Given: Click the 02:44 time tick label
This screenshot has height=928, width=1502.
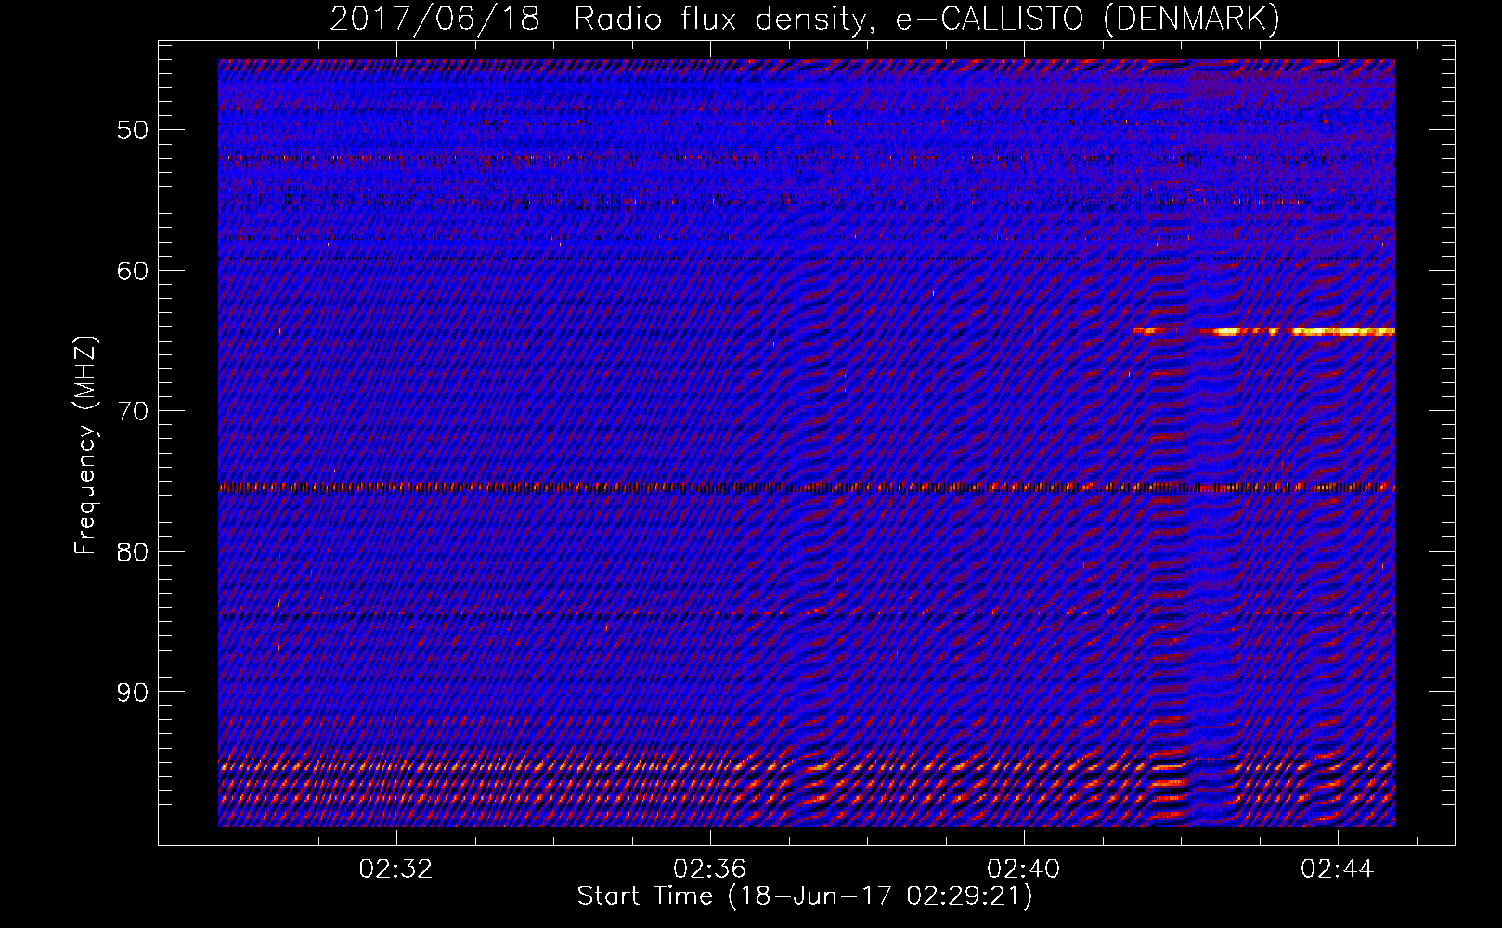Looking at the screenshot, I should click(x=1338, y=870).
